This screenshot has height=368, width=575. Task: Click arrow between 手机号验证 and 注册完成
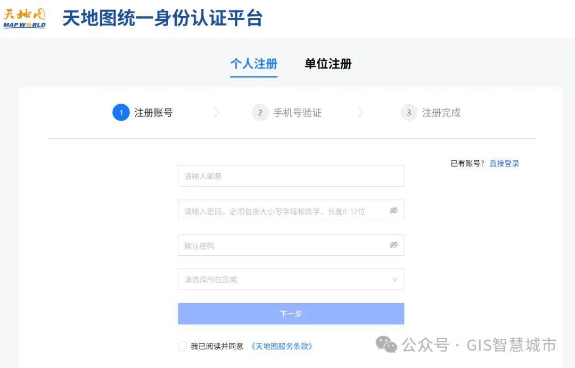361,112
